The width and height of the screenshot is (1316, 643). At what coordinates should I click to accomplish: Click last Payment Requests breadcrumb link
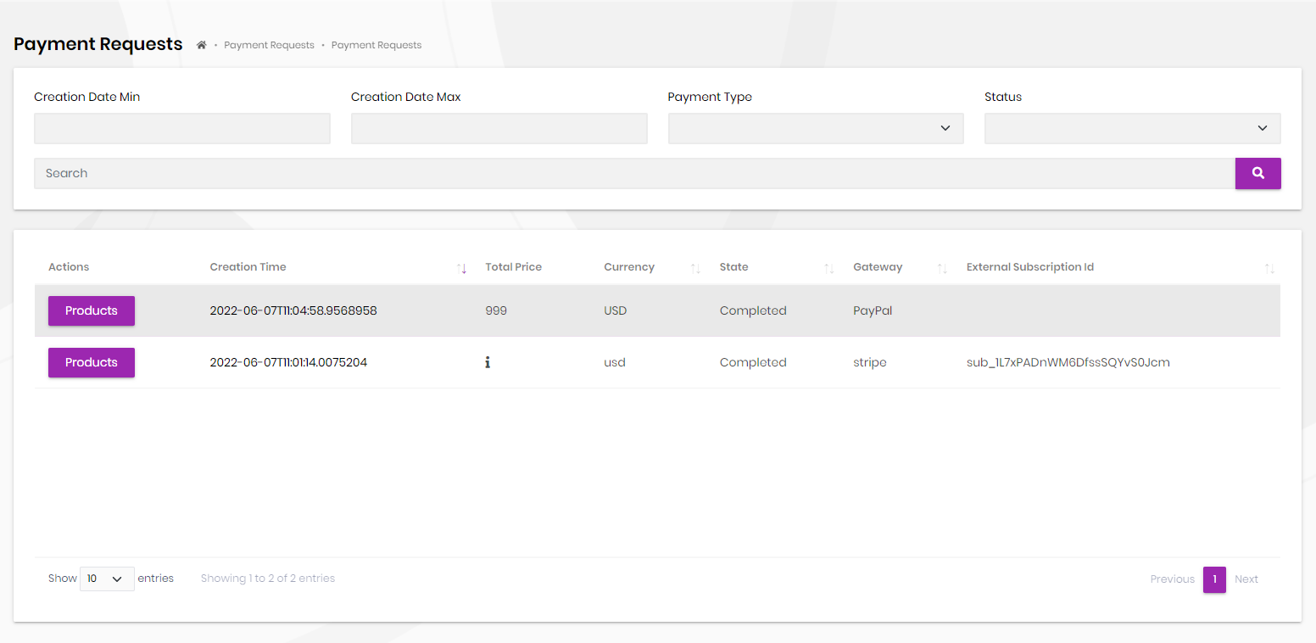[x=376, y=45]
